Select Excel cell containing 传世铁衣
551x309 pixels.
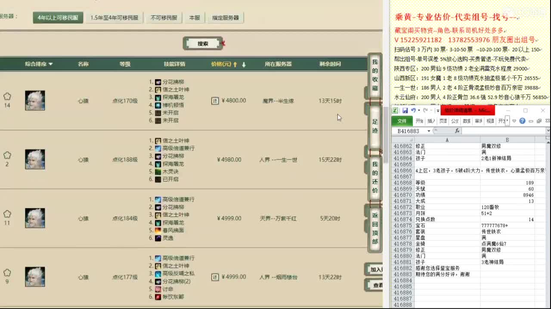coord(508,232)
